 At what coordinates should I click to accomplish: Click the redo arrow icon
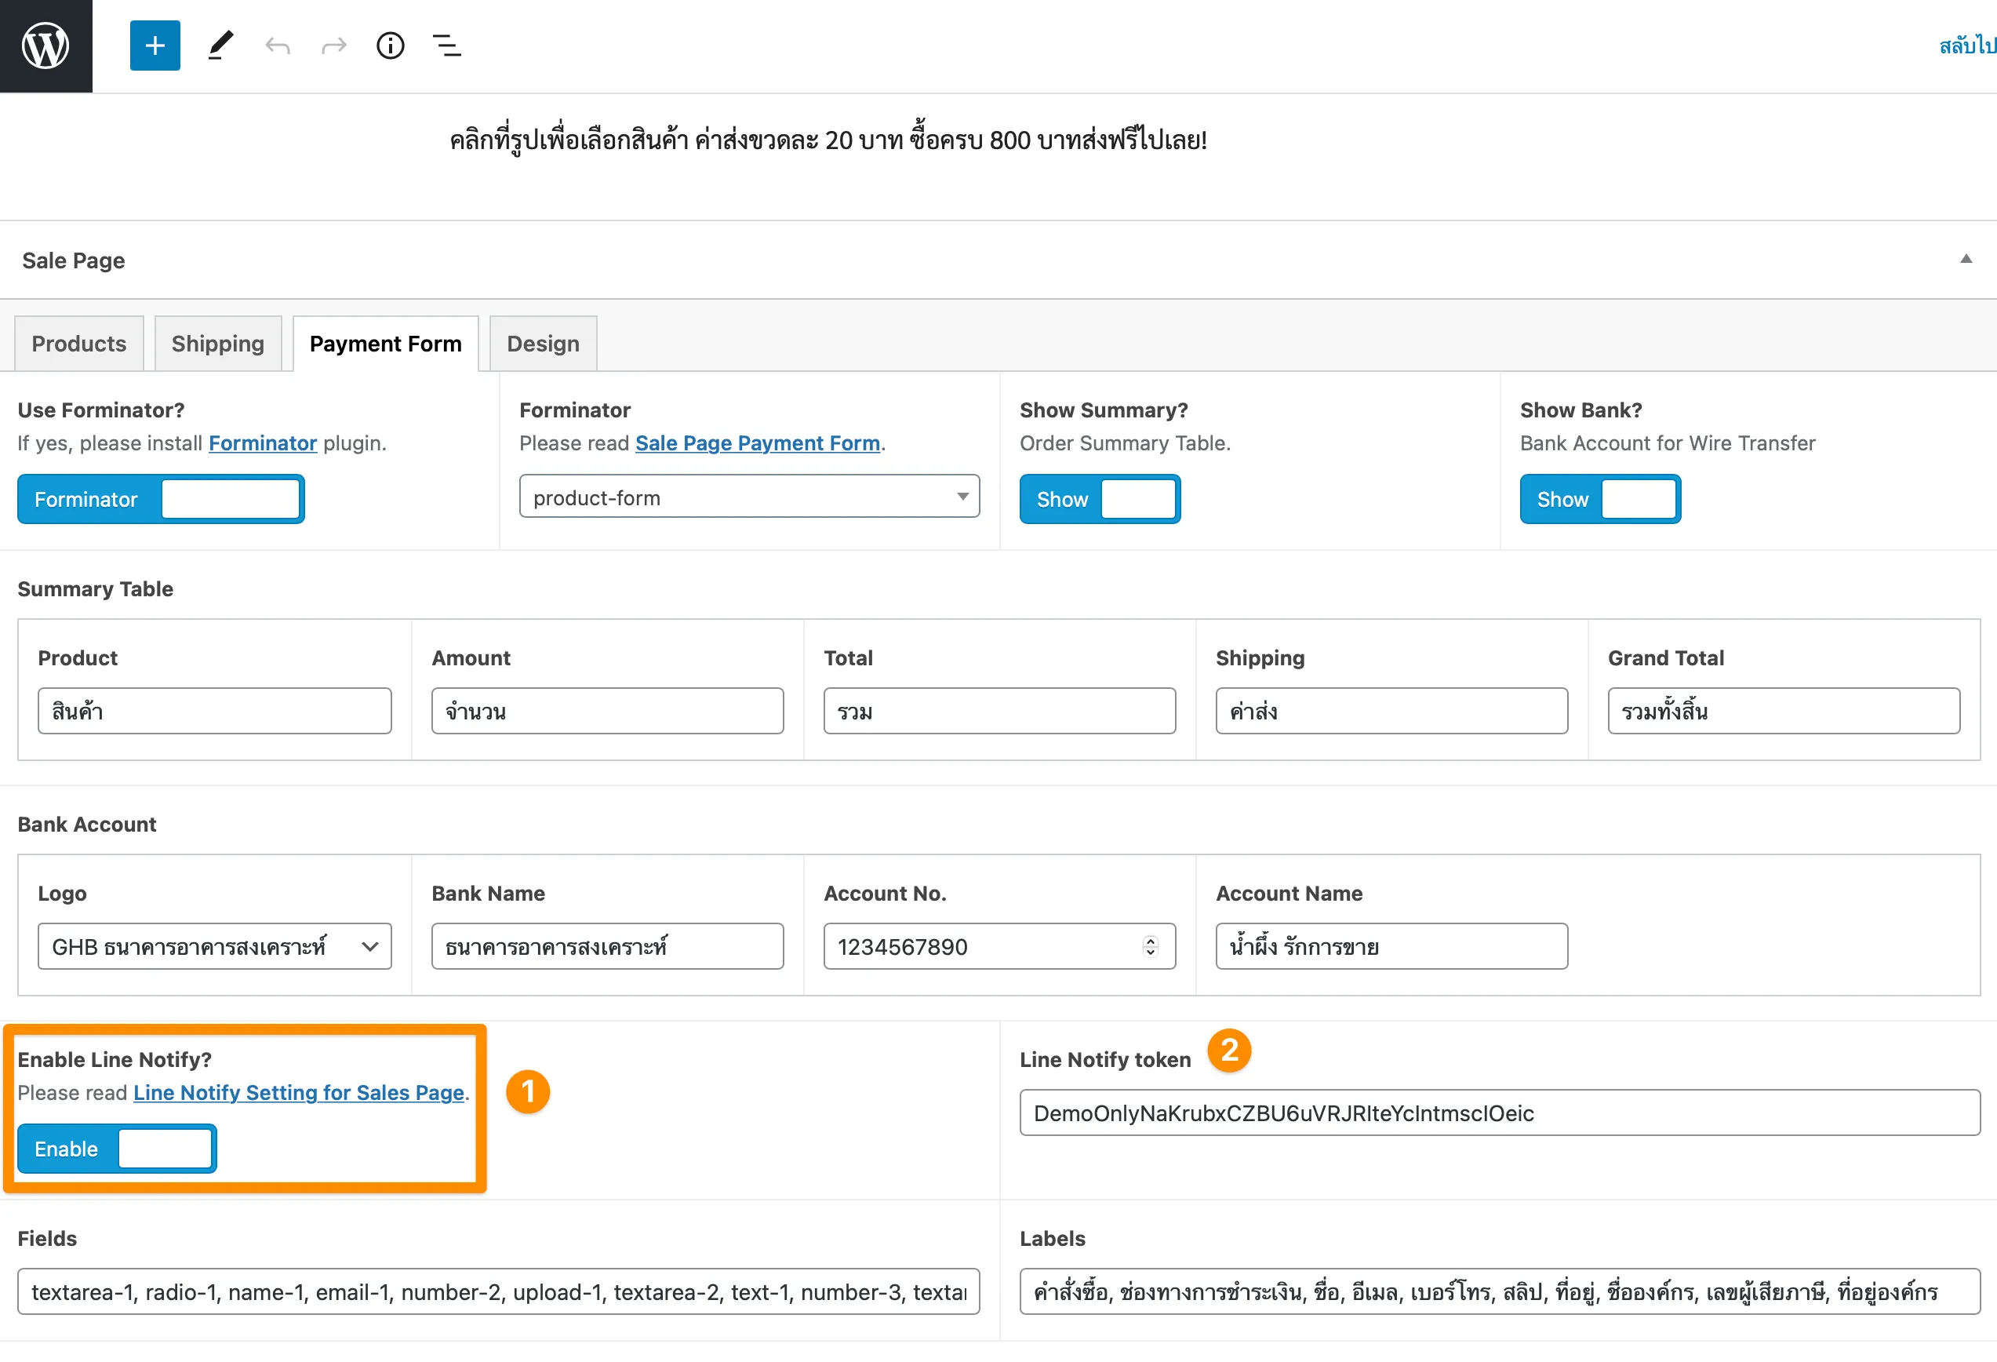pyautogui.click(x=333, y=46)
